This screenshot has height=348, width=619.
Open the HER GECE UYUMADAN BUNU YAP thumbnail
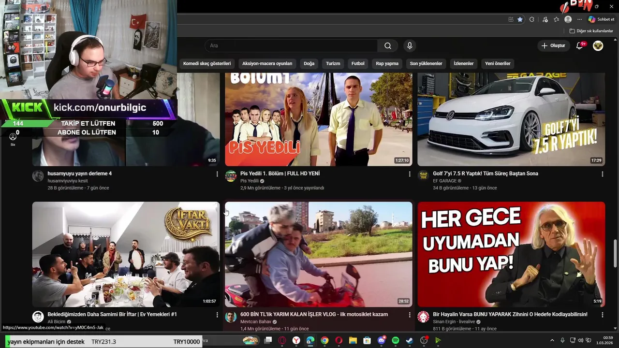(x=511, y=254)
